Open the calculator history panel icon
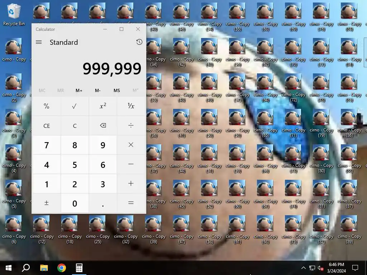The width and height of the screenshot is (367, 275). [139, 42]
